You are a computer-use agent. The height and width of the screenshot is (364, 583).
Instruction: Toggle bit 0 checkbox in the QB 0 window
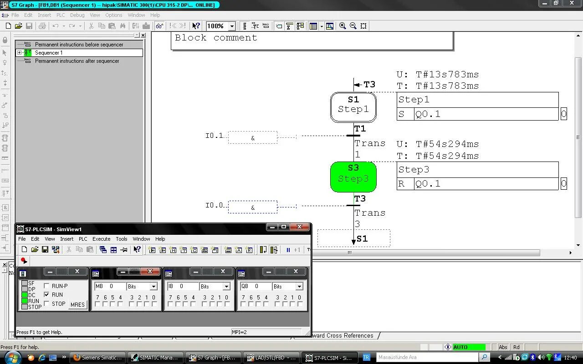coord(300,304)
